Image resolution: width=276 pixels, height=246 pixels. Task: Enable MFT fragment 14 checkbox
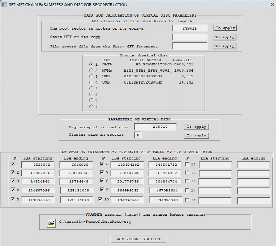click(x=187, y=190)
